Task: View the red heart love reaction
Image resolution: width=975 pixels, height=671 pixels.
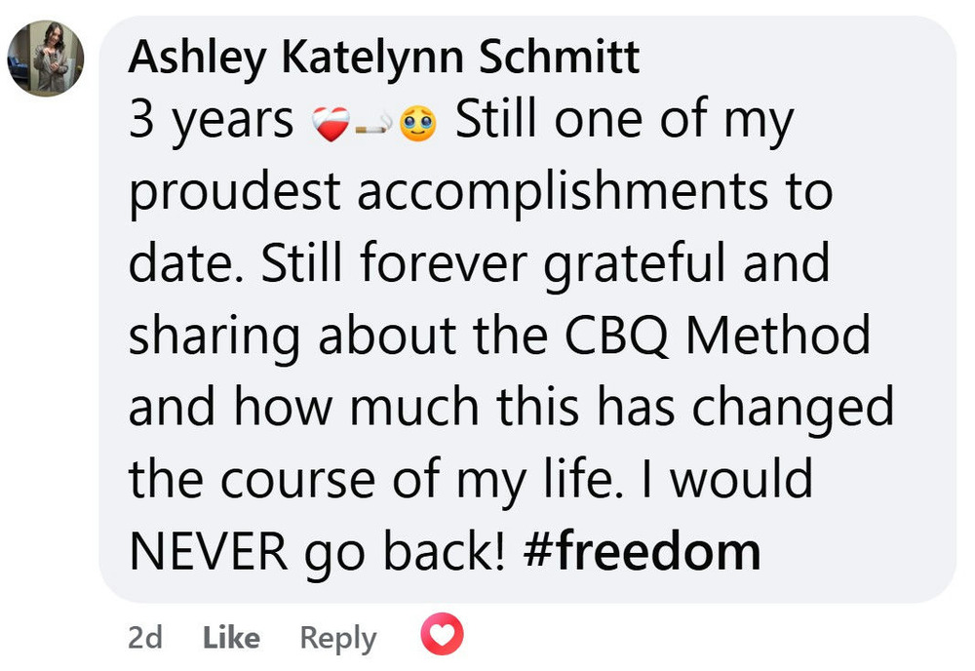Action: coord(443,638)
